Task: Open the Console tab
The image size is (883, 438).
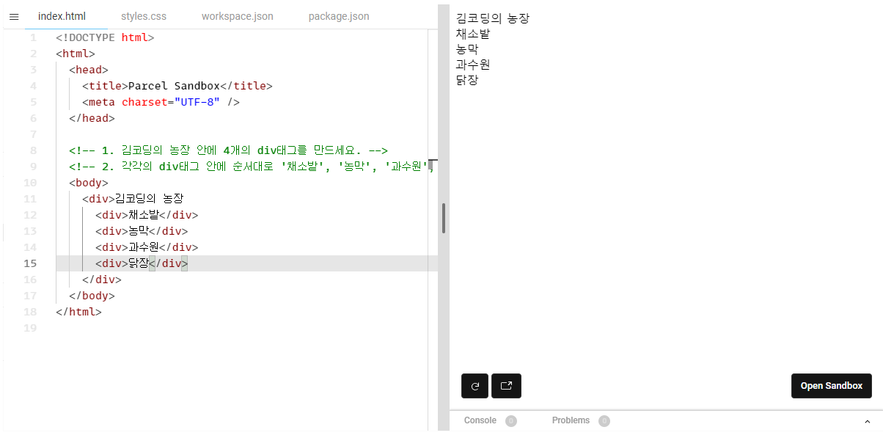Action: coord(480,420)
